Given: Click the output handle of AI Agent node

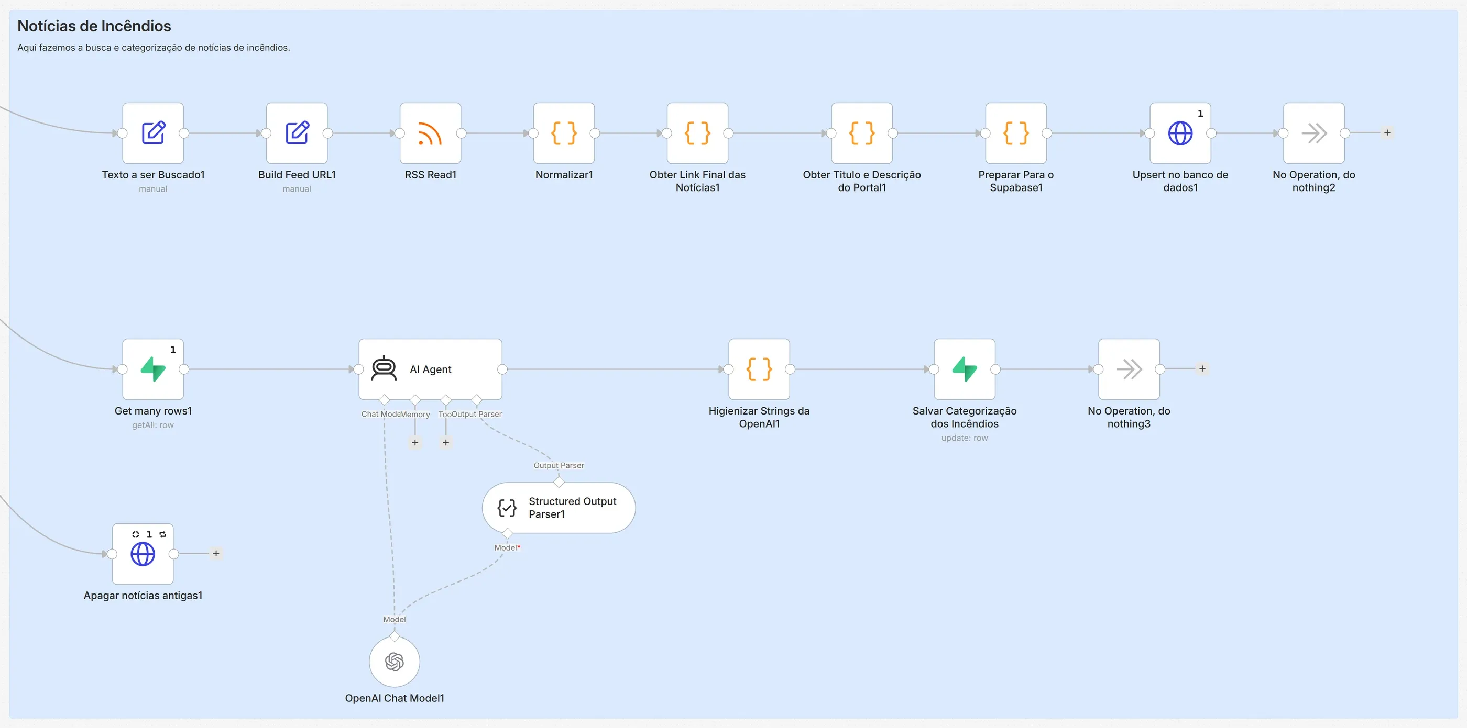Looking at the screenshot, I should coord(502,369).
